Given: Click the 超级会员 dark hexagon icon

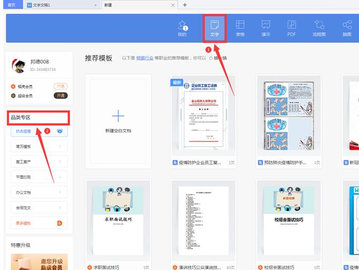Looking at the screenshot, I should (x=13, y=96).
